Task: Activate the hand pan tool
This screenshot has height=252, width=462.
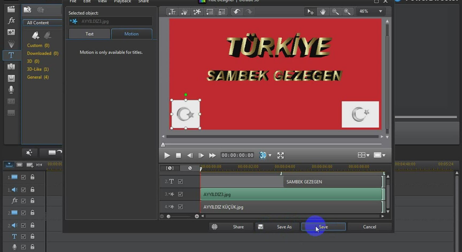Action: point(323,12)
